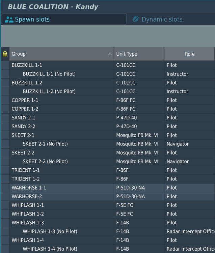
Task: Open the Dynamic slots tab
Action: pyautogui.click(x=162, y=20)
